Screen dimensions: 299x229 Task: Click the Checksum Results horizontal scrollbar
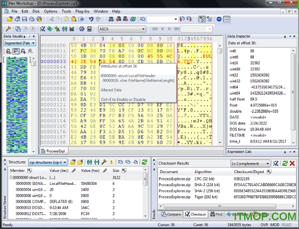(x=226, y=206)
